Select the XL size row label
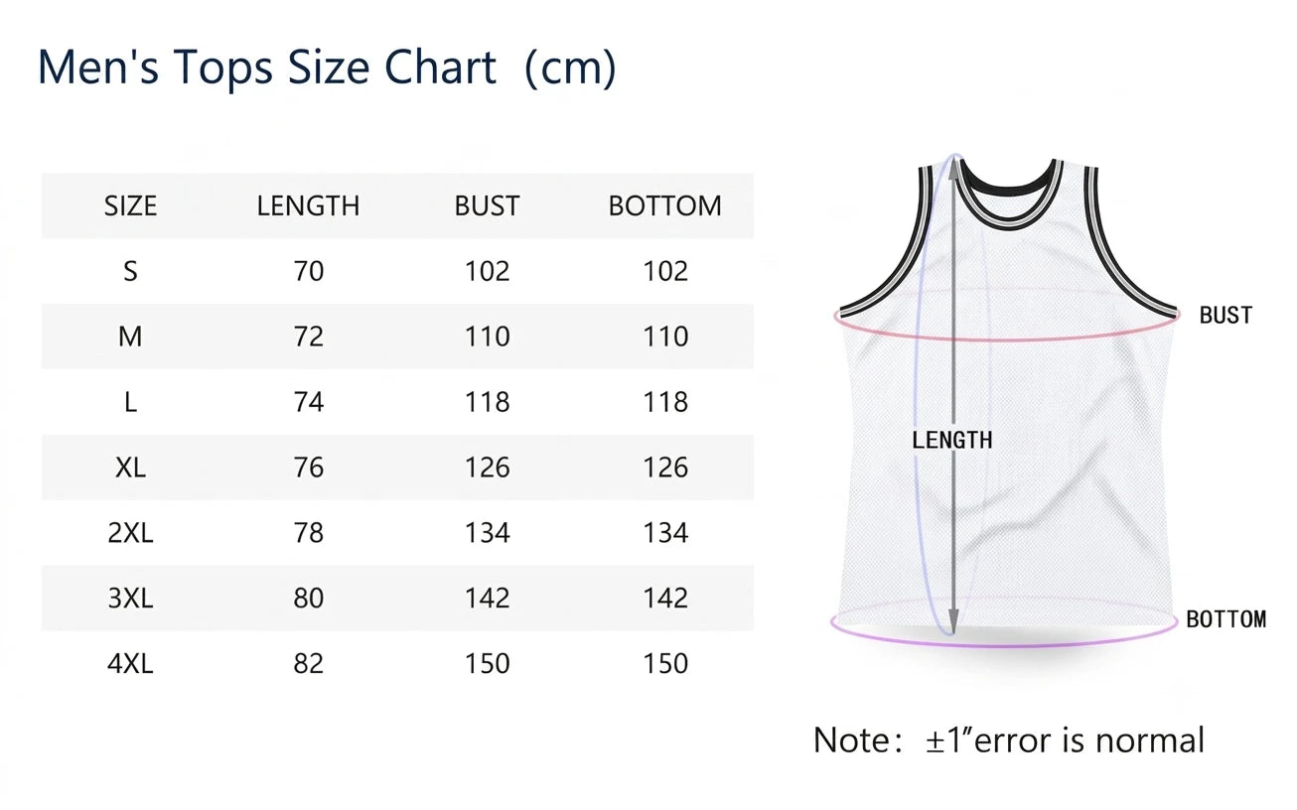Screen dimensions: 1297x810 130,468
